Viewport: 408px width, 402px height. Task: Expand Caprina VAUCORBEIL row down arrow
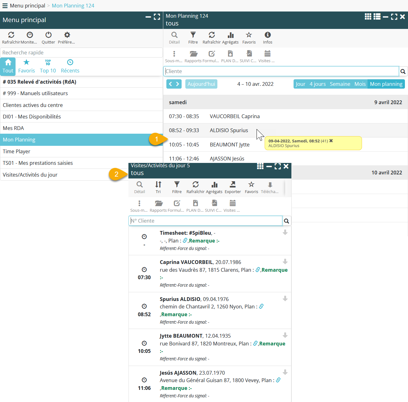tap(285, 262)
